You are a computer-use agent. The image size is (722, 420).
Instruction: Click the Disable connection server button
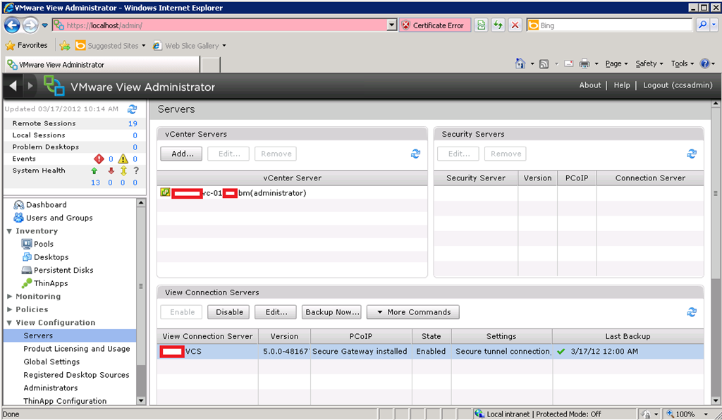pos(229,312)
